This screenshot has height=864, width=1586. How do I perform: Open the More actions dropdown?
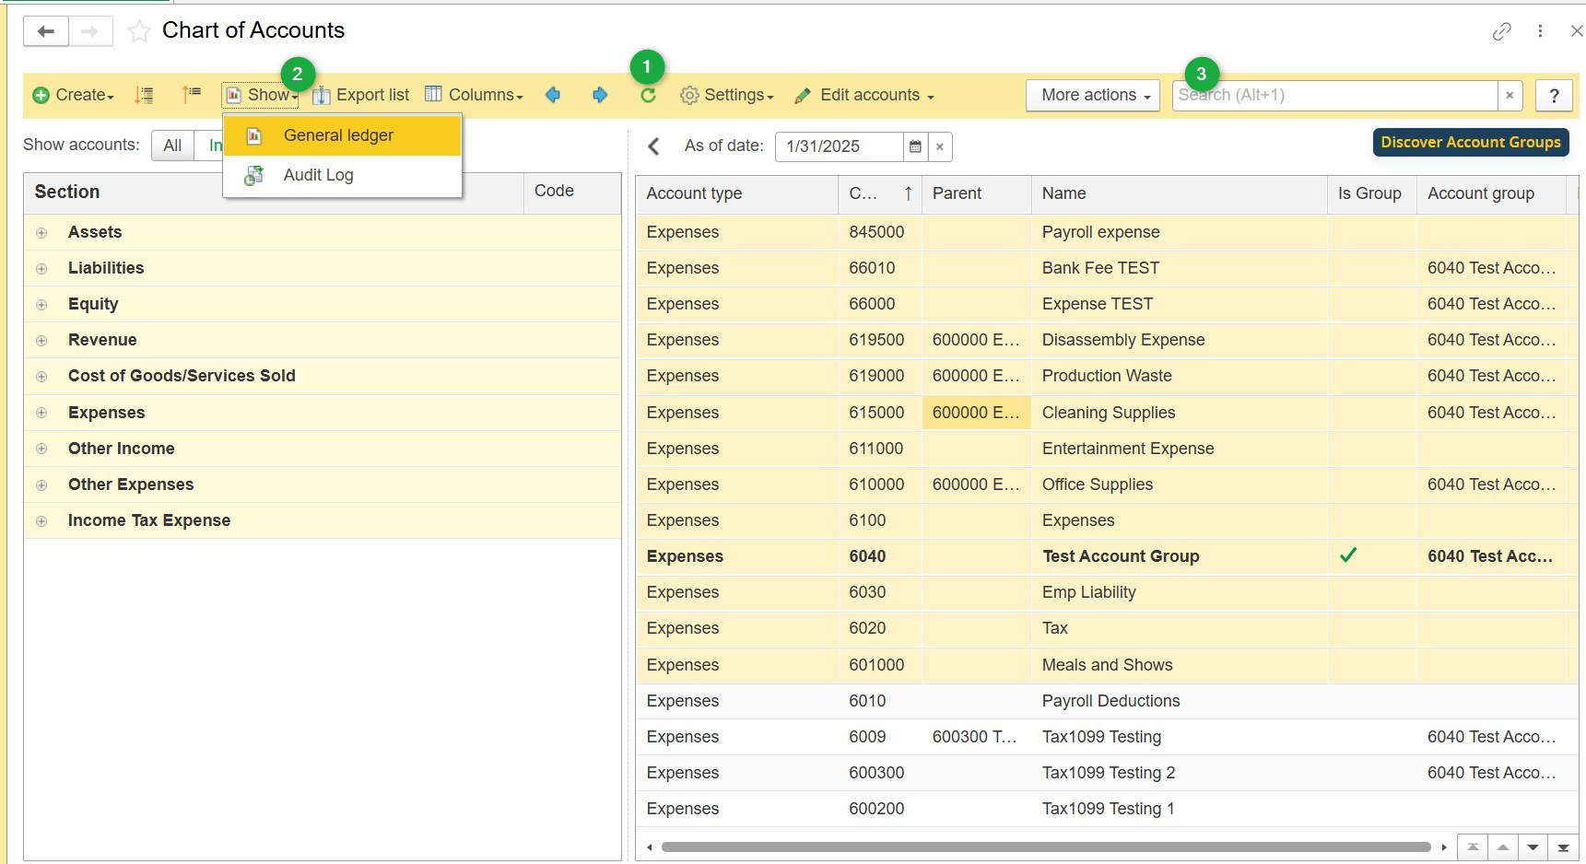[1092, 95]
